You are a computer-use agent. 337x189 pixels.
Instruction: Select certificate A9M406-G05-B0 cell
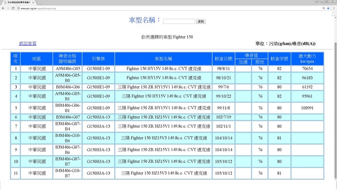point(68,78)
